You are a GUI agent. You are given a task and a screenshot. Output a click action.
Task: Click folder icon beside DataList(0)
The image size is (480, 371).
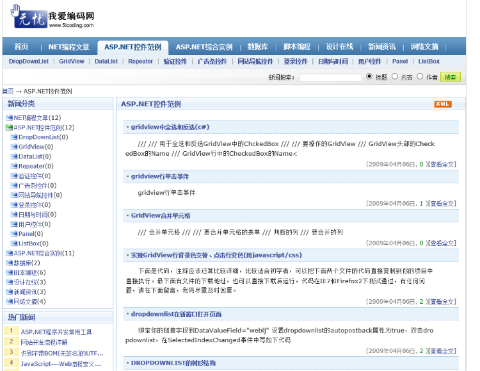point(14,156)
